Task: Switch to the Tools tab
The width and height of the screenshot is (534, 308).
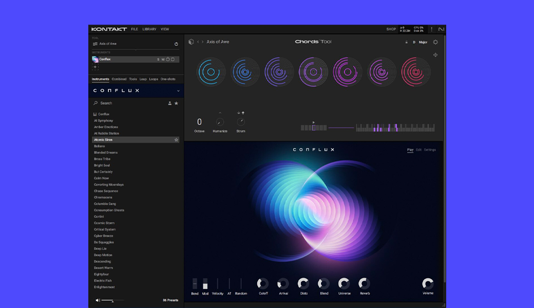Action: click(x=133, y=79)
